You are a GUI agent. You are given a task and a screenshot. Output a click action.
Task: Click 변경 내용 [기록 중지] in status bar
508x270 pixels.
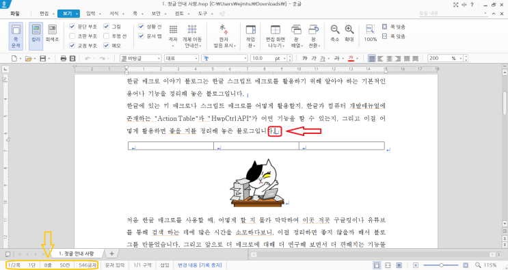coord(200,265)
